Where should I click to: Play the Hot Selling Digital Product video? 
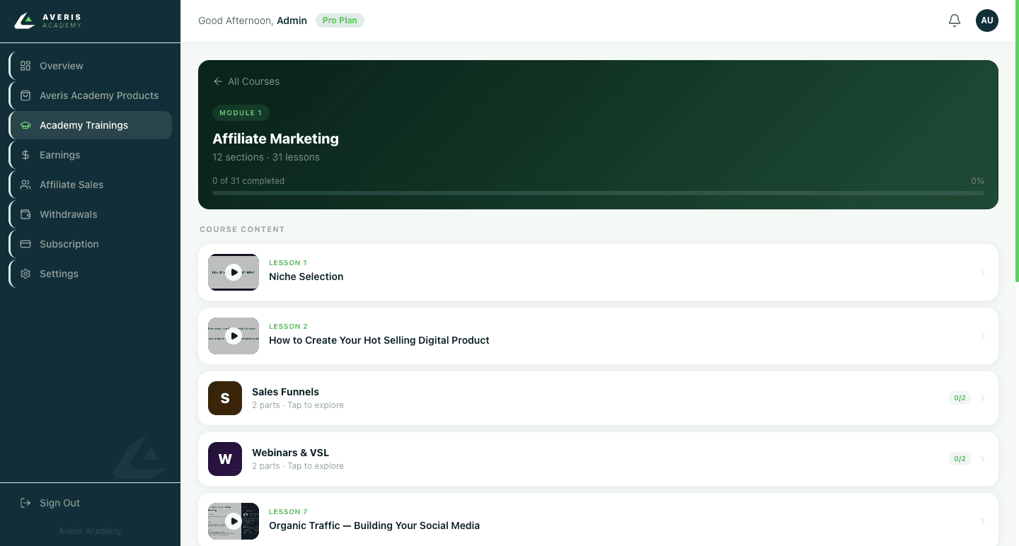[234, 336]
